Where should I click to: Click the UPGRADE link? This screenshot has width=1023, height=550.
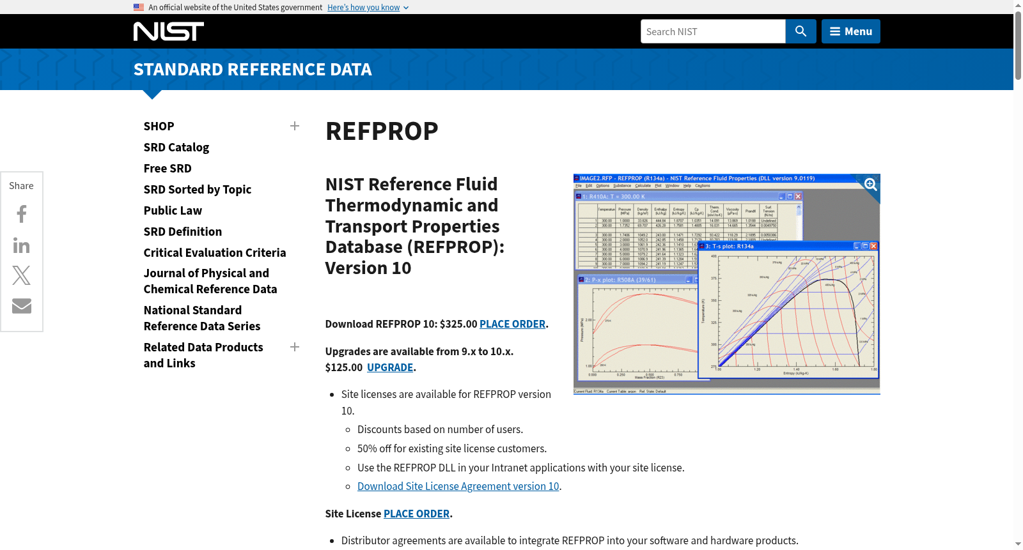pos(390,367)
